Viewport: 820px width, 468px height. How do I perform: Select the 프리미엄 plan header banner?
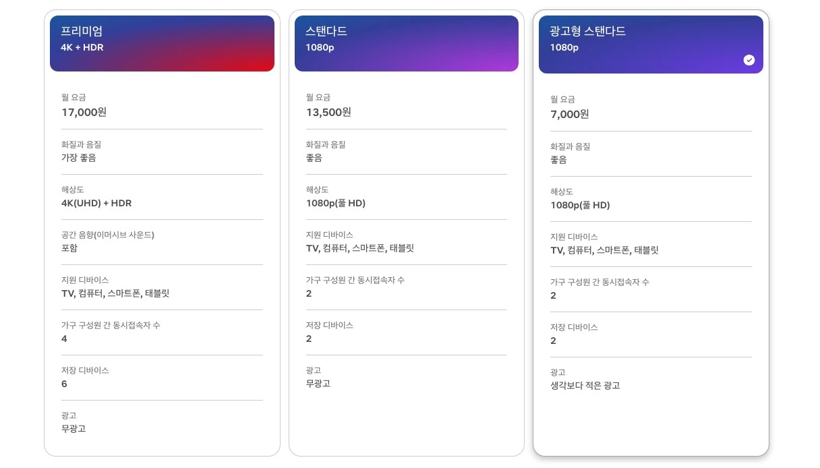tap(162, 43)
